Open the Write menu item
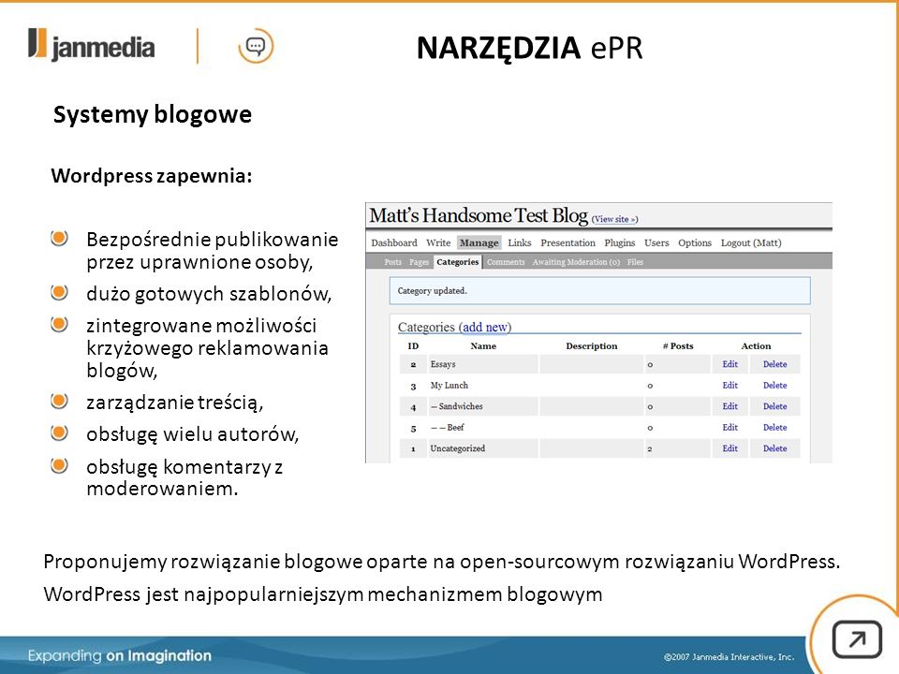 click(x=438, y=242)
